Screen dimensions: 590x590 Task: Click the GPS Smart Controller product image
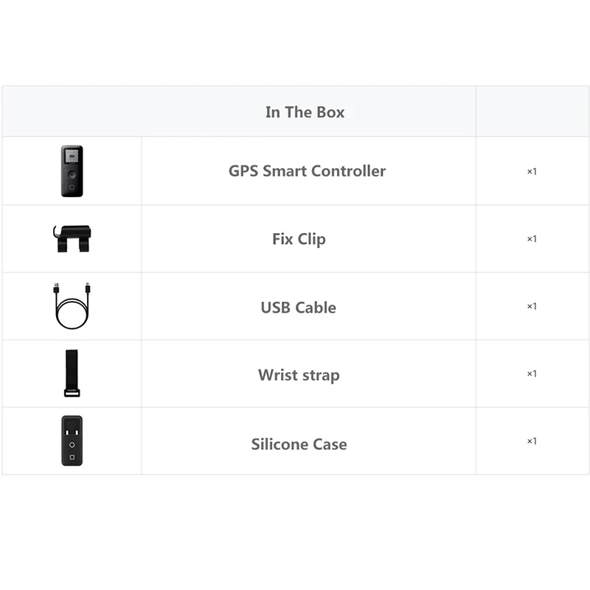coord(72,171)
